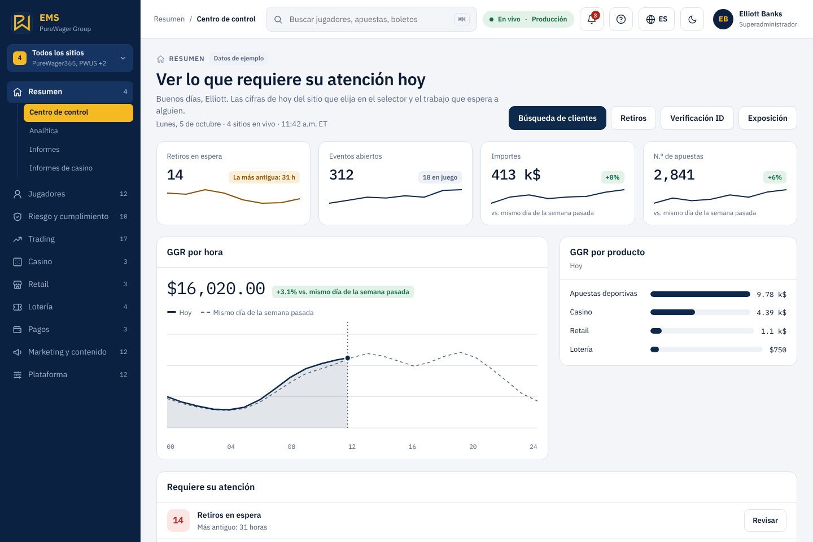Open Marketing y contenido megaphone item

click(x=70, y=352)
